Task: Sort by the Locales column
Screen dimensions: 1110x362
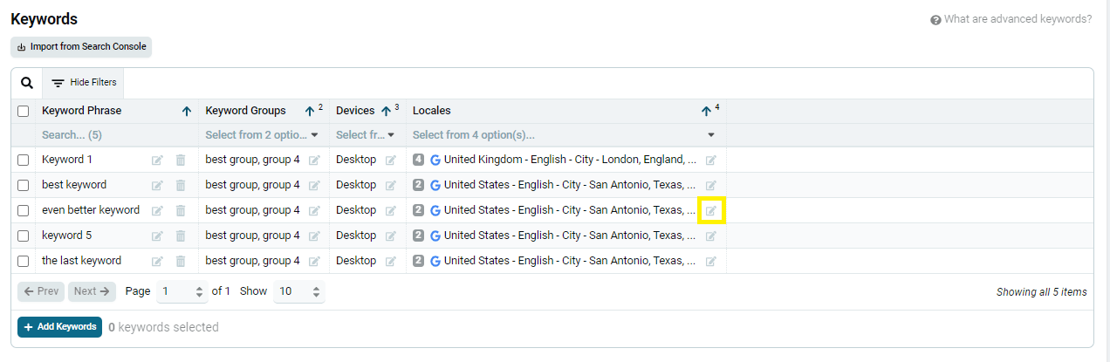Action: click(706, 111)
